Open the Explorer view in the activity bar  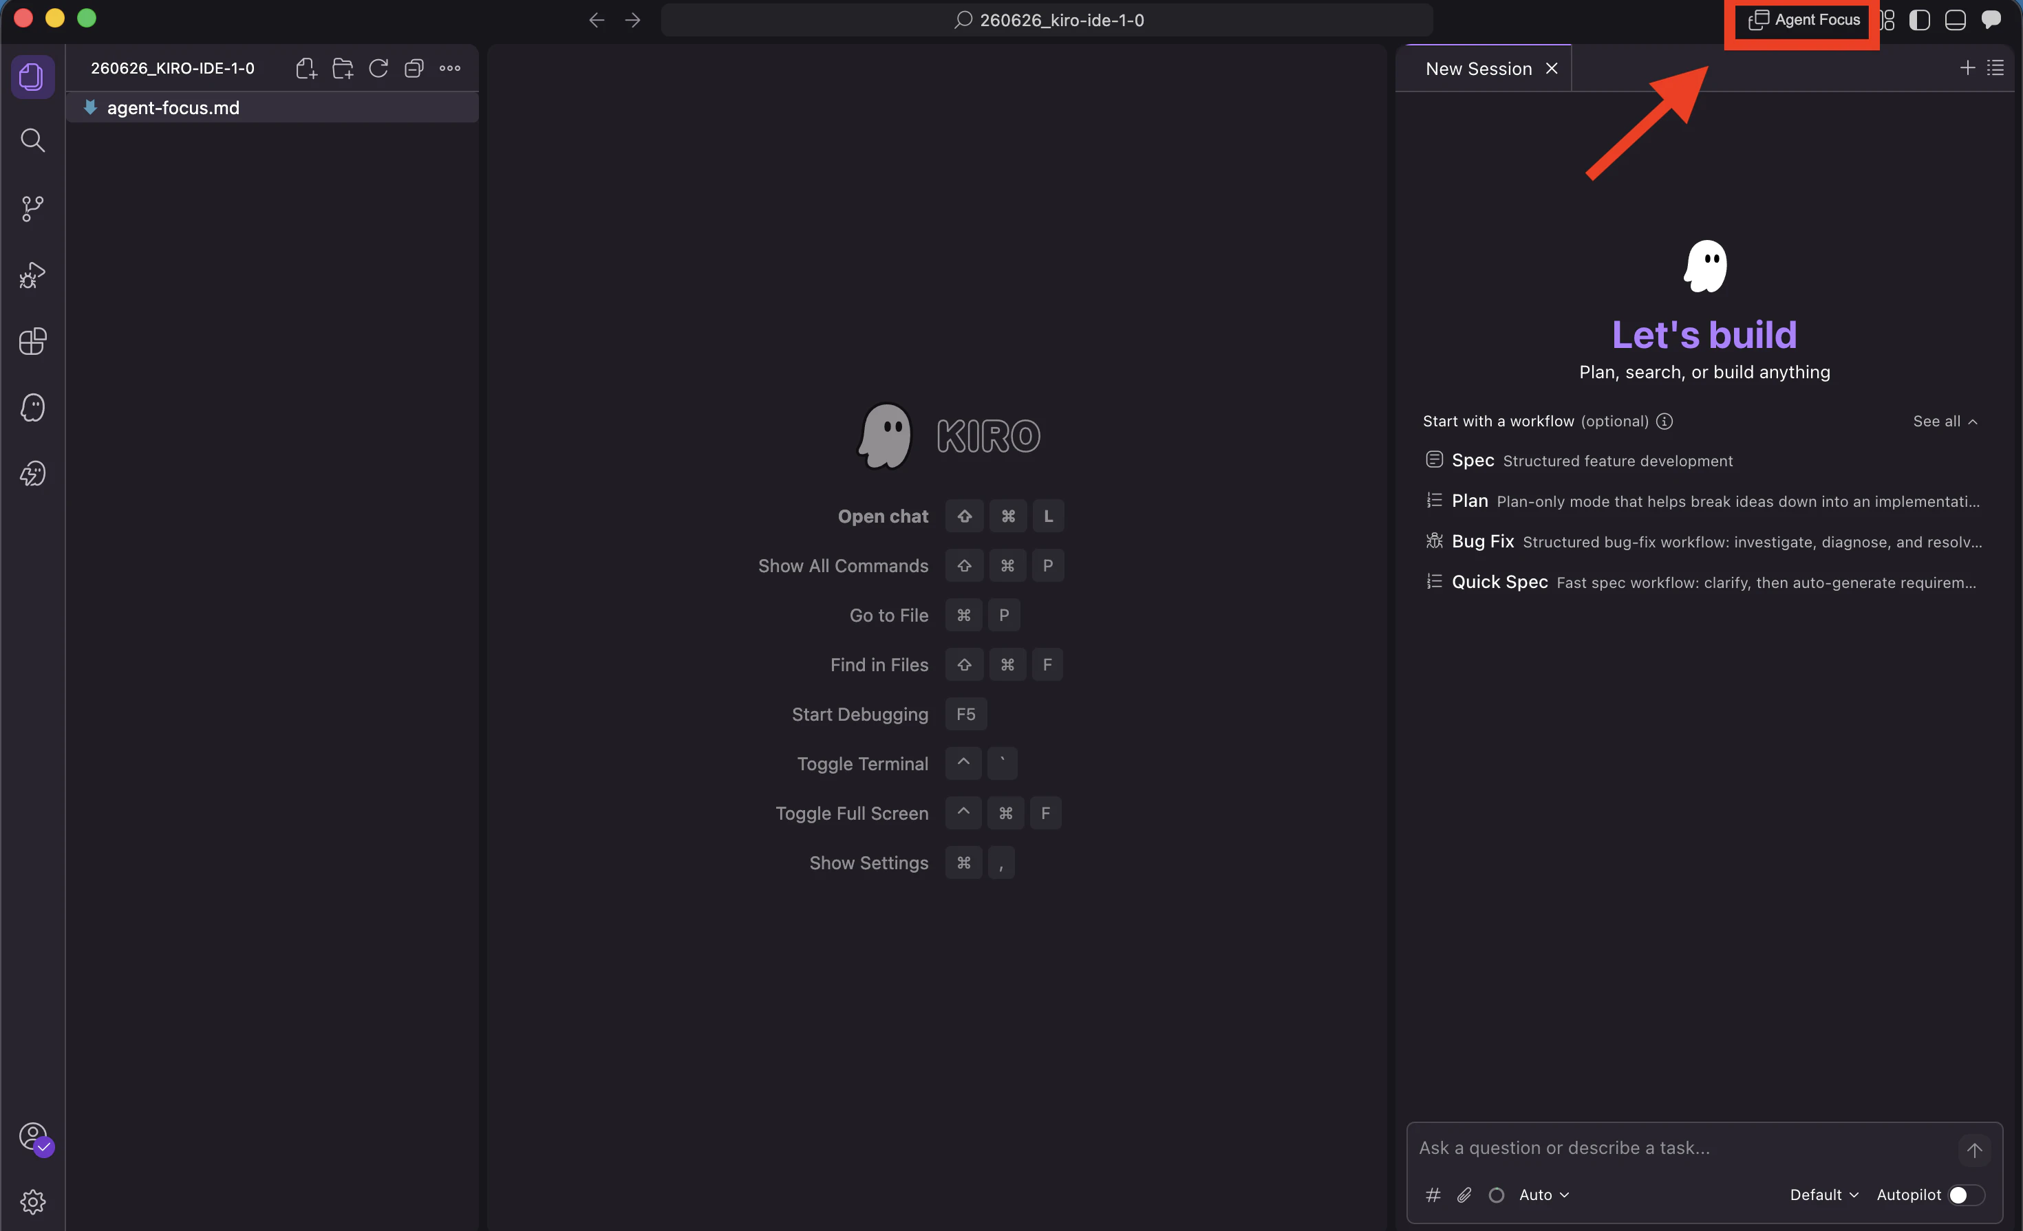coord(32,77)
